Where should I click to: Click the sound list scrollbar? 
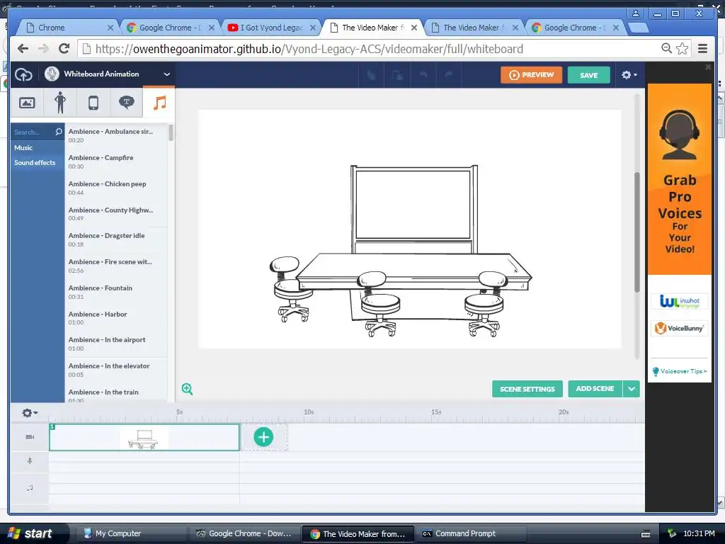coord(171,132)
